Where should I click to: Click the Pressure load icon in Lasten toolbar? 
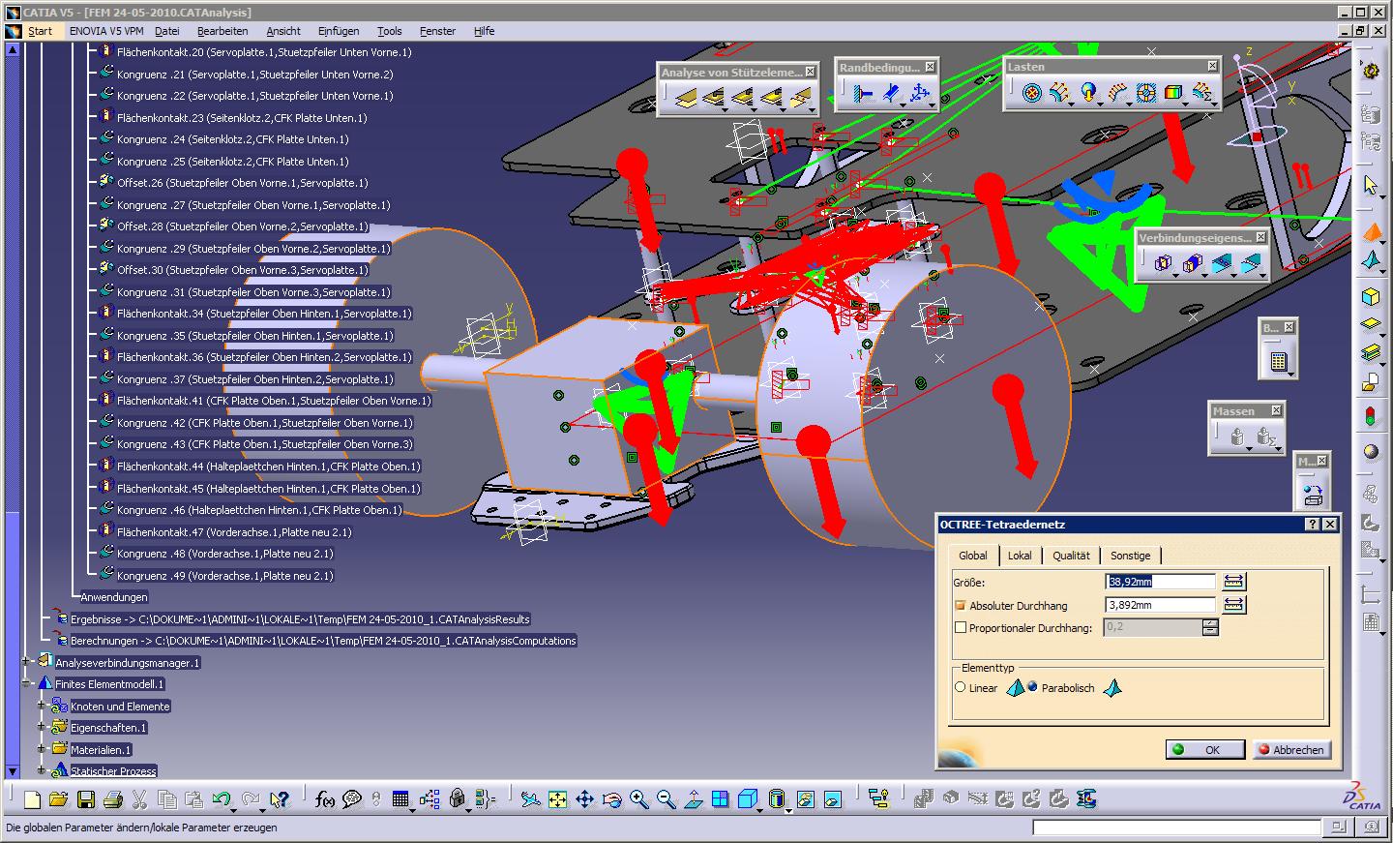coord(1032,93)
